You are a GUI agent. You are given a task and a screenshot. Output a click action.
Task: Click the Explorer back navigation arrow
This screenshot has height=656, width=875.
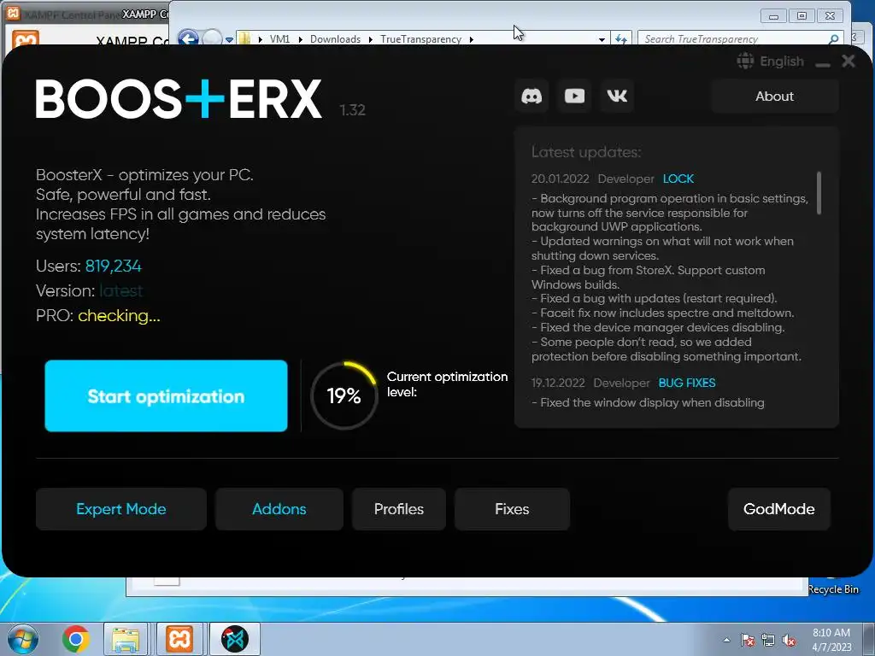[x=189, y=38]
